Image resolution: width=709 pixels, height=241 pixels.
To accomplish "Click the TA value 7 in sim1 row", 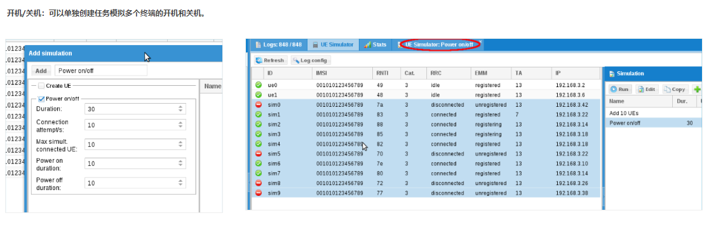I will point(517,114).
